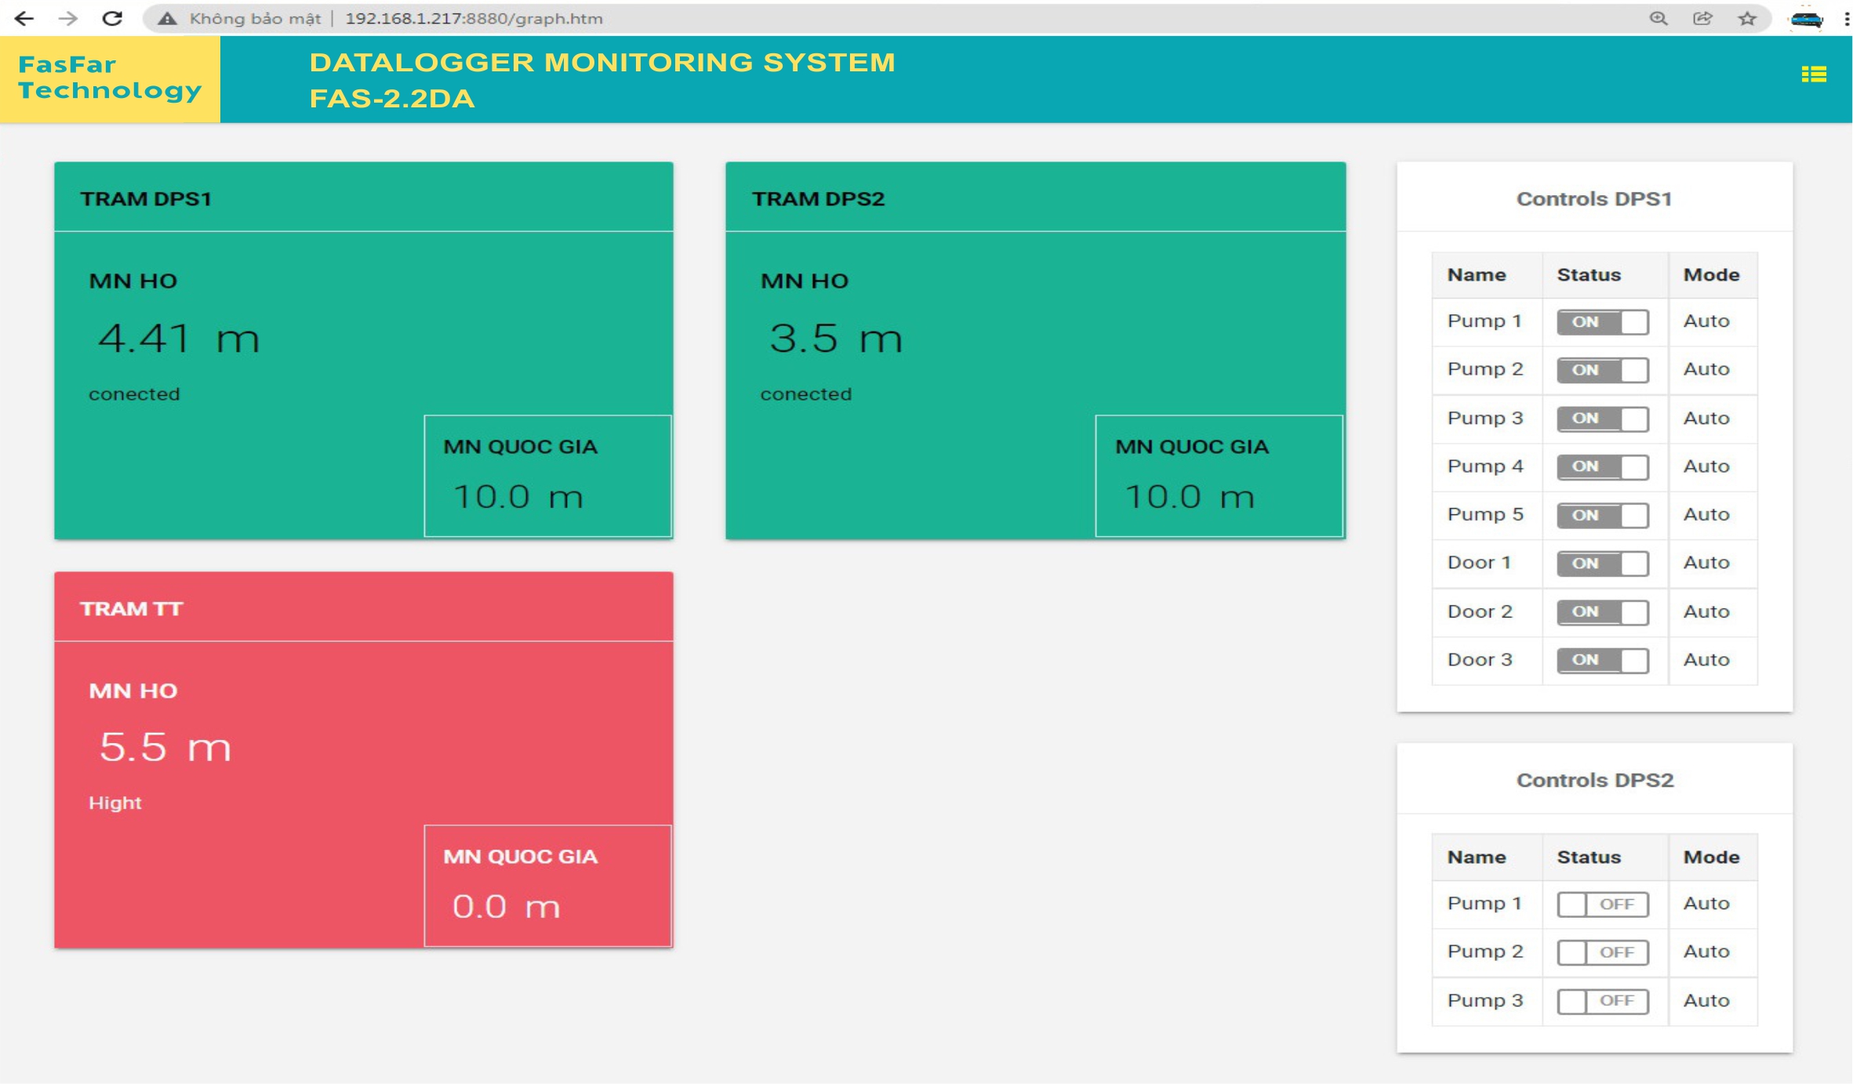This screenshot has width=1853, height=1084.
Task: Click the zoom magnifier icon in address bar
Action: point(1658,18)
